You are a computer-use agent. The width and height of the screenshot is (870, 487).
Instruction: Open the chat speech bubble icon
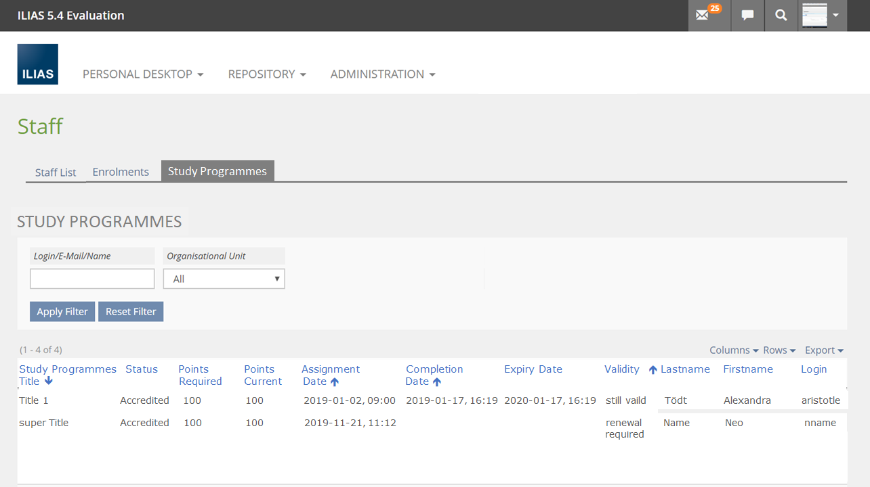pyautogui.click(x=747, y=15)
